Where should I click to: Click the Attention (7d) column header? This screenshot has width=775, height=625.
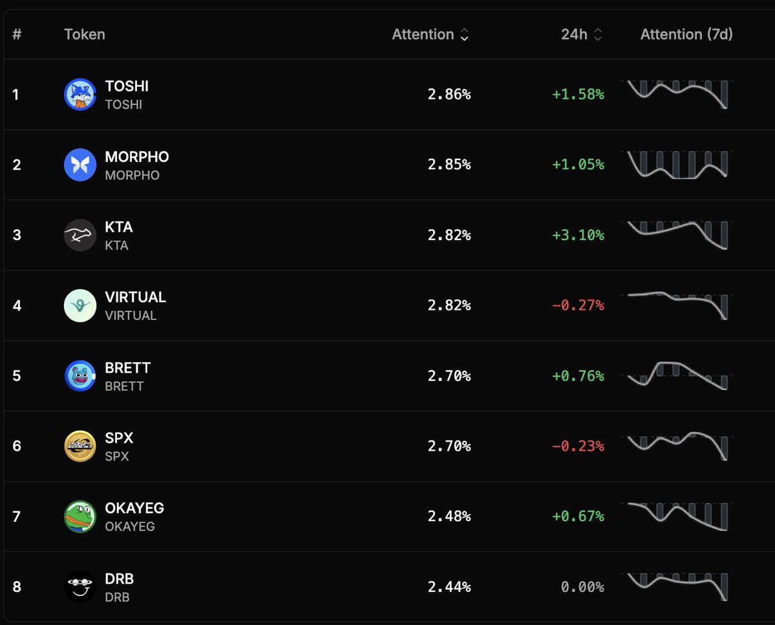[x=686, y=34]
